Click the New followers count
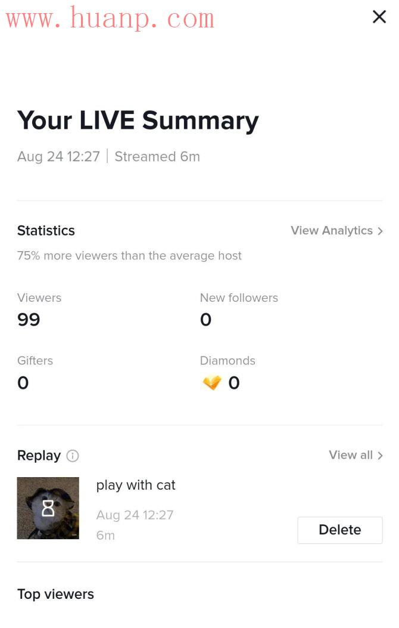 205,320
